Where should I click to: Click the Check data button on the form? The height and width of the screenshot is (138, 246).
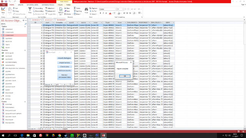pyautogui.click(x=65, y=66)
